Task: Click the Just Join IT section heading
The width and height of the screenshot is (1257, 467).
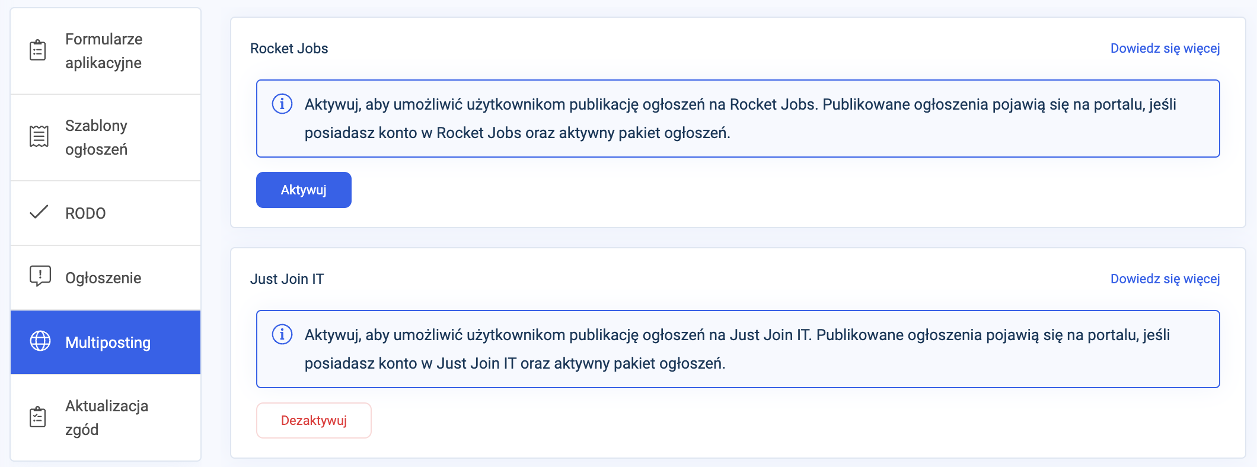Action: [x=287, y=279]
